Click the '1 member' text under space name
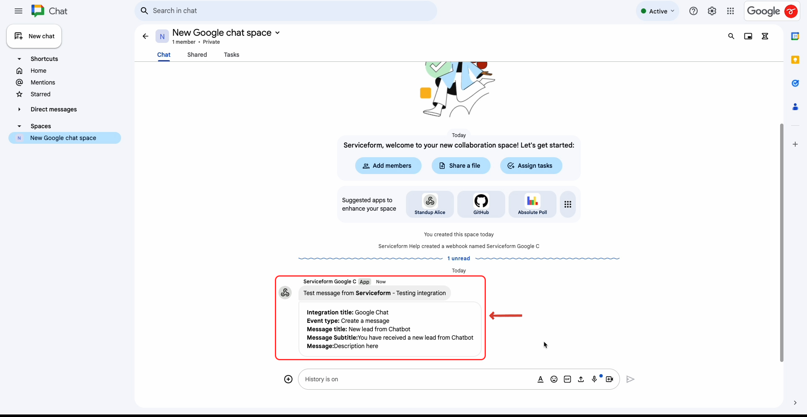The height and width of the screenshot is (417, 807). [184, 42]
